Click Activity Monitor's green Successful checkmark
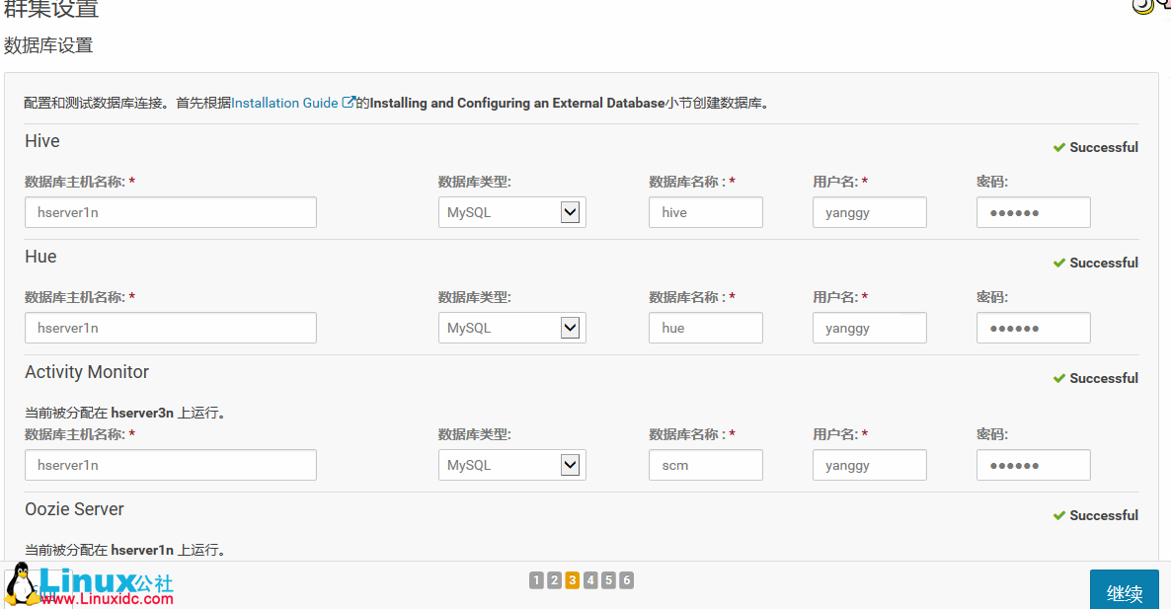Viewport: 1171px width, 609px height. pyautogui.click(x=1059, y=377)
